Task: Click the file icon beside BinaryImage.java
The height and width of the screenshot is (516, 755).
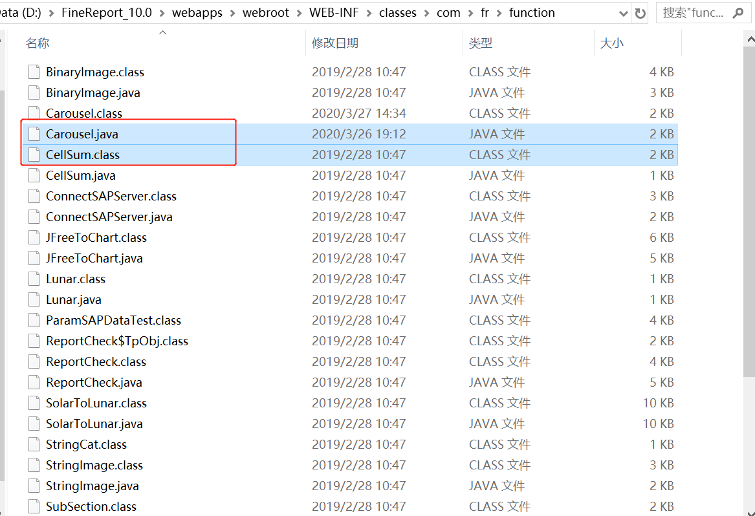Action: (34, 92)
